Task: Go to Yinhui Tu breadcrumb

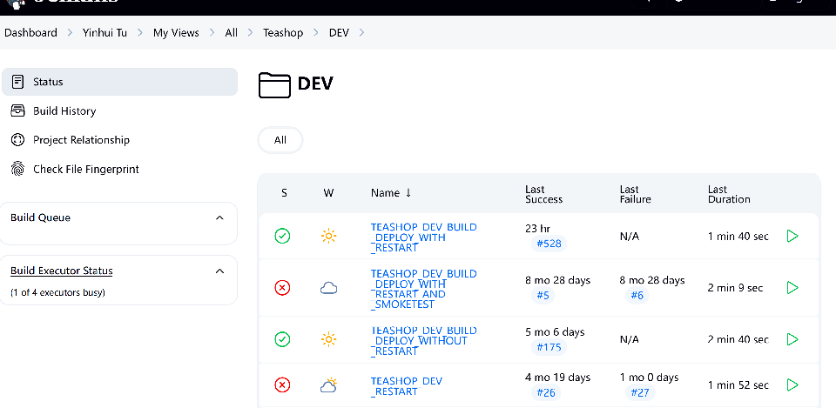Action: [104, 32]
